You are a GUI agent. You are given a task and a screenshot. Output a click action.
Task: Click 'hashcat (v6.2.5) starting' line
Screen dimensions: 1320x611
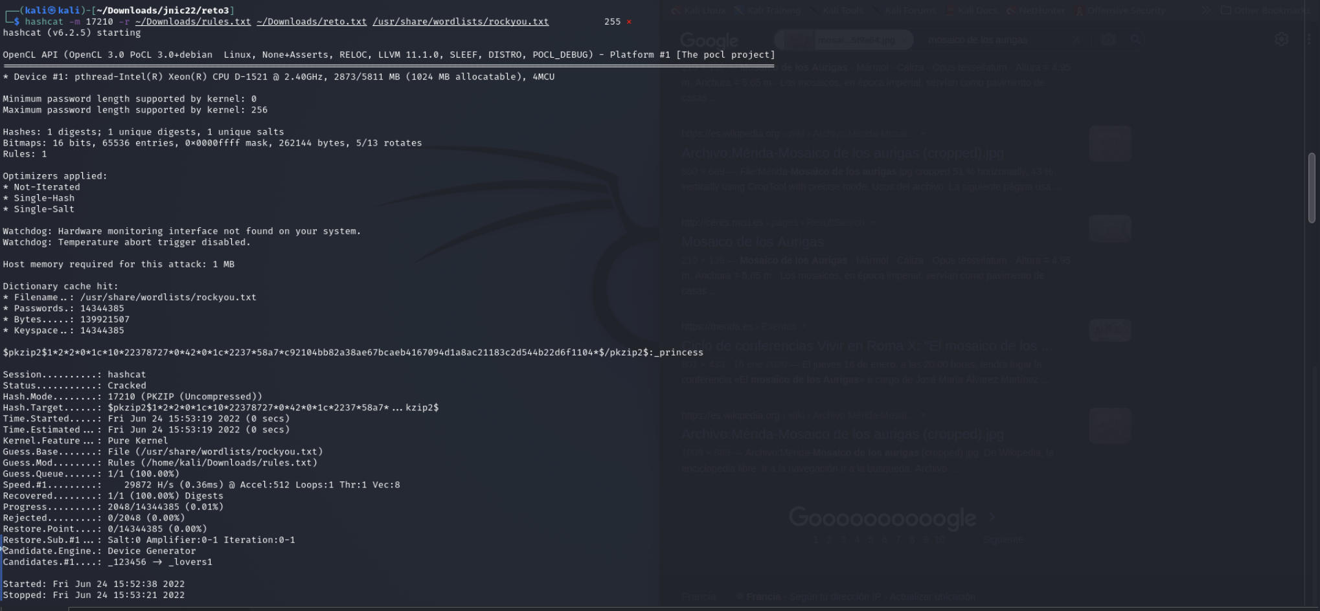coord(72,33)
